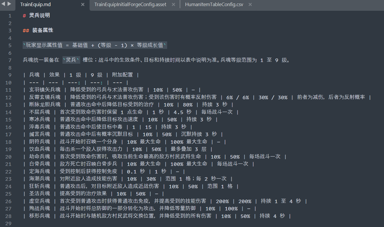Click line number 5 in gutter
The height and width of the screenshot is (227, 384).
[10, 45]
